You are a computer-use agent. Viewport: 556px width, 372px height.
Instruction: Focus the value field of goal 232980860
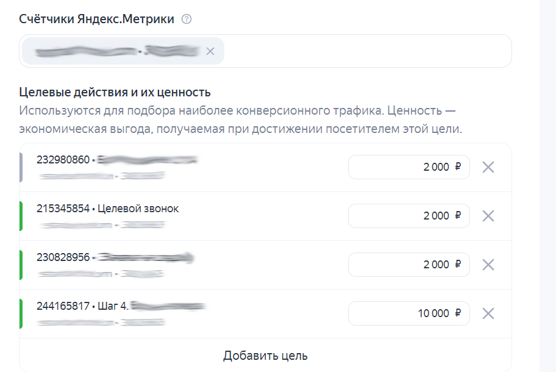point(408,167)
